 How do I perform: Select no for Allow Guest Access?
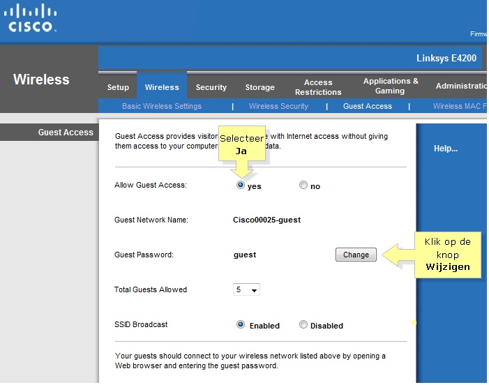click(303, 185)
